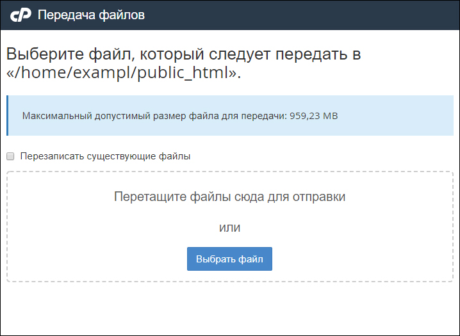Image resolution: width=460 pixels, height=336 pixels.
Task: Click the blue left edge of the info box
Action: coord(8,116)
